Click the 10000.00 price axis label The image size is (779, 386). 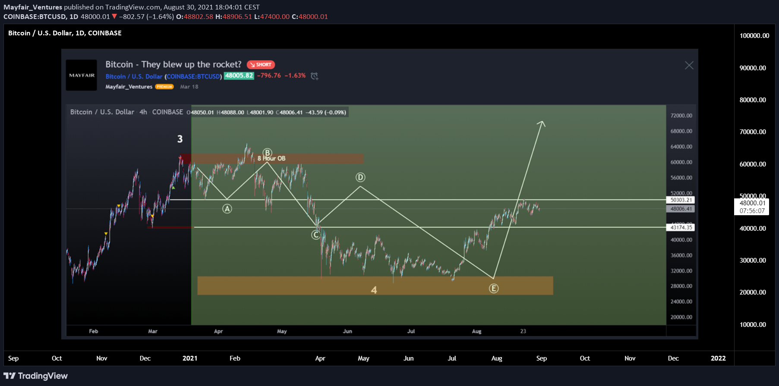tap(753, 325)
